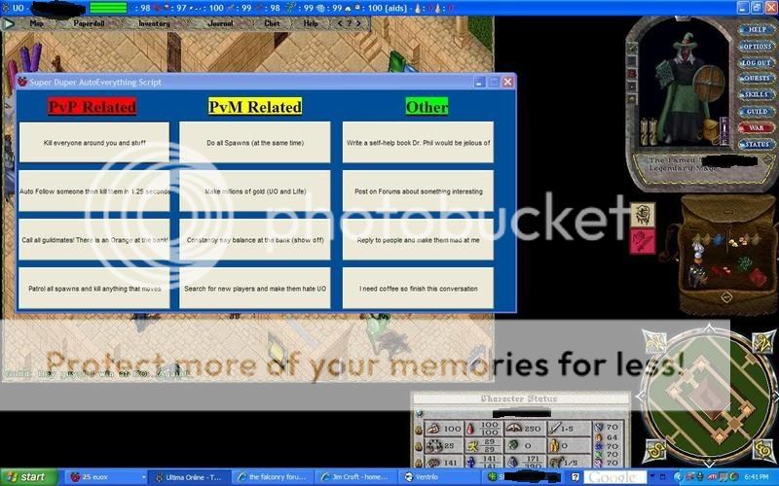Click the weight icon showing 171/390
Viewport: 779px width, 486px height.
[x=513, y=463]
